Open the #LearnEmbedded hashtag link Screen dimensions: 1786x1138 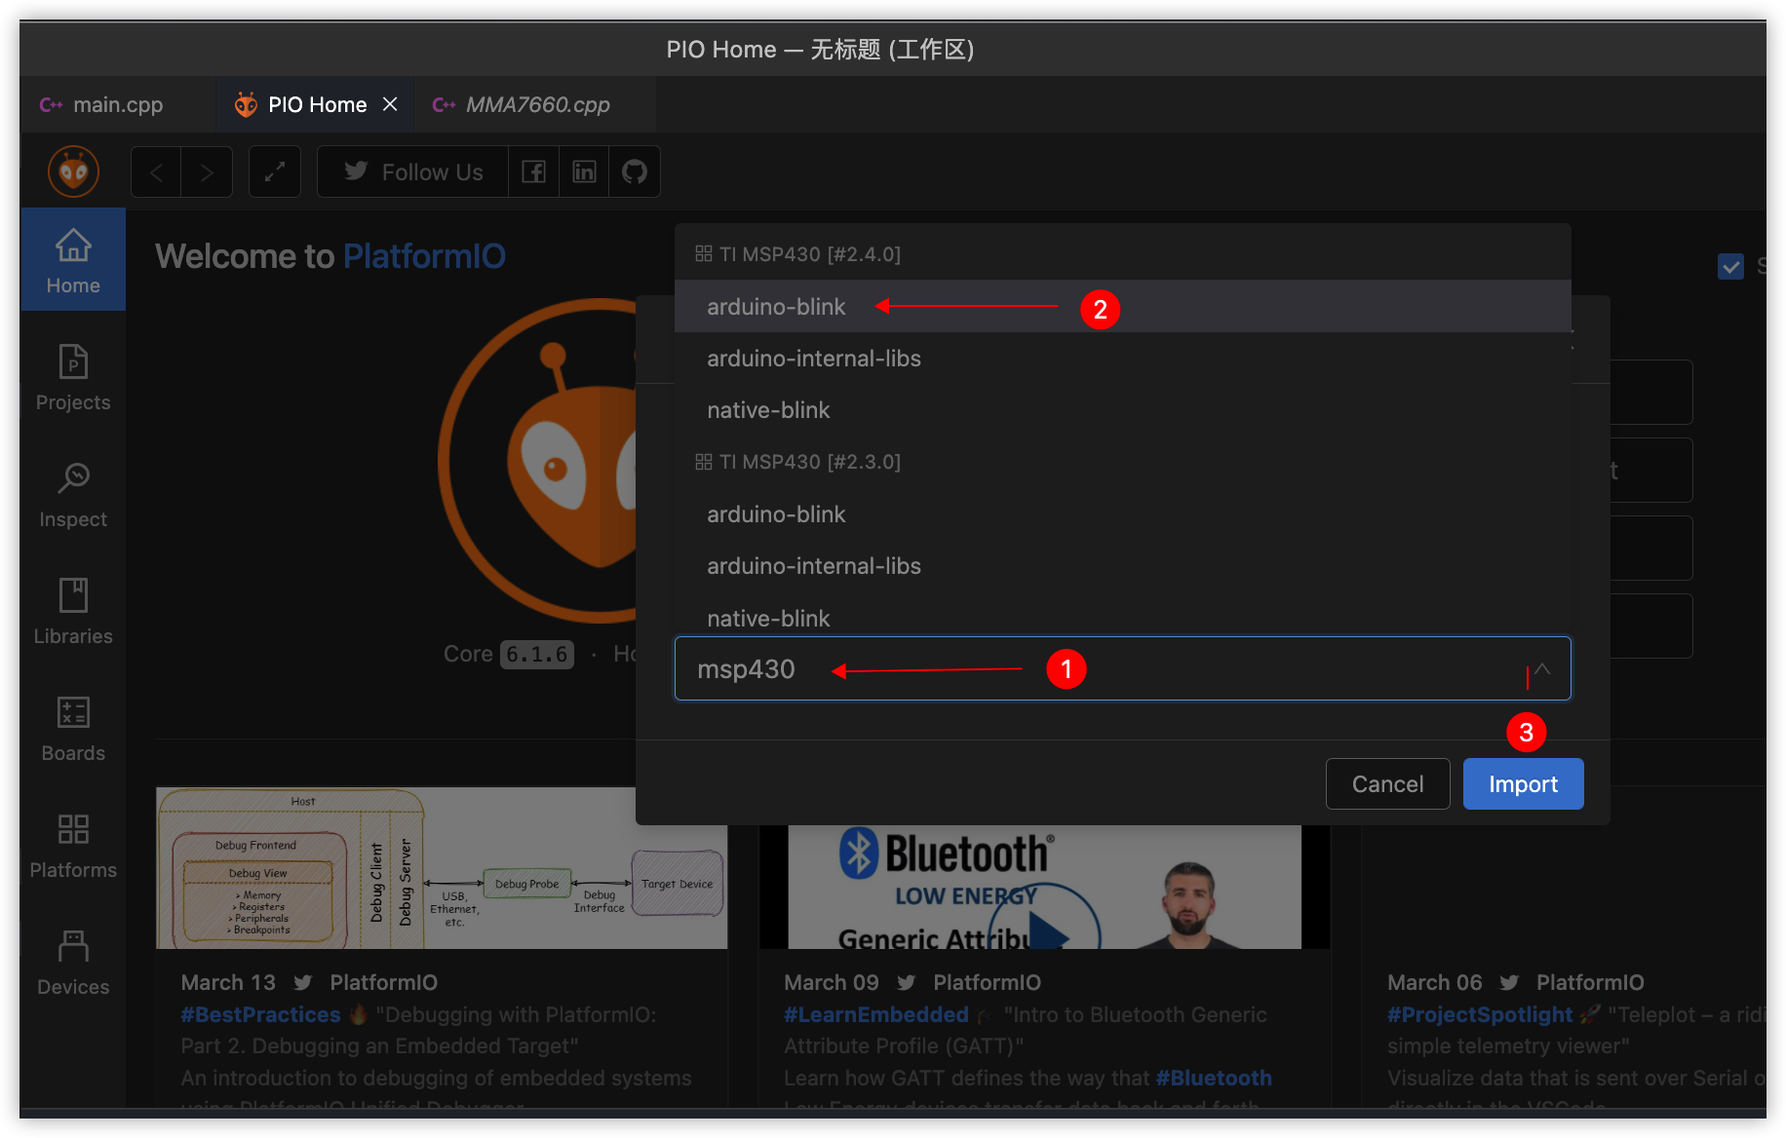pos(876,1014)
